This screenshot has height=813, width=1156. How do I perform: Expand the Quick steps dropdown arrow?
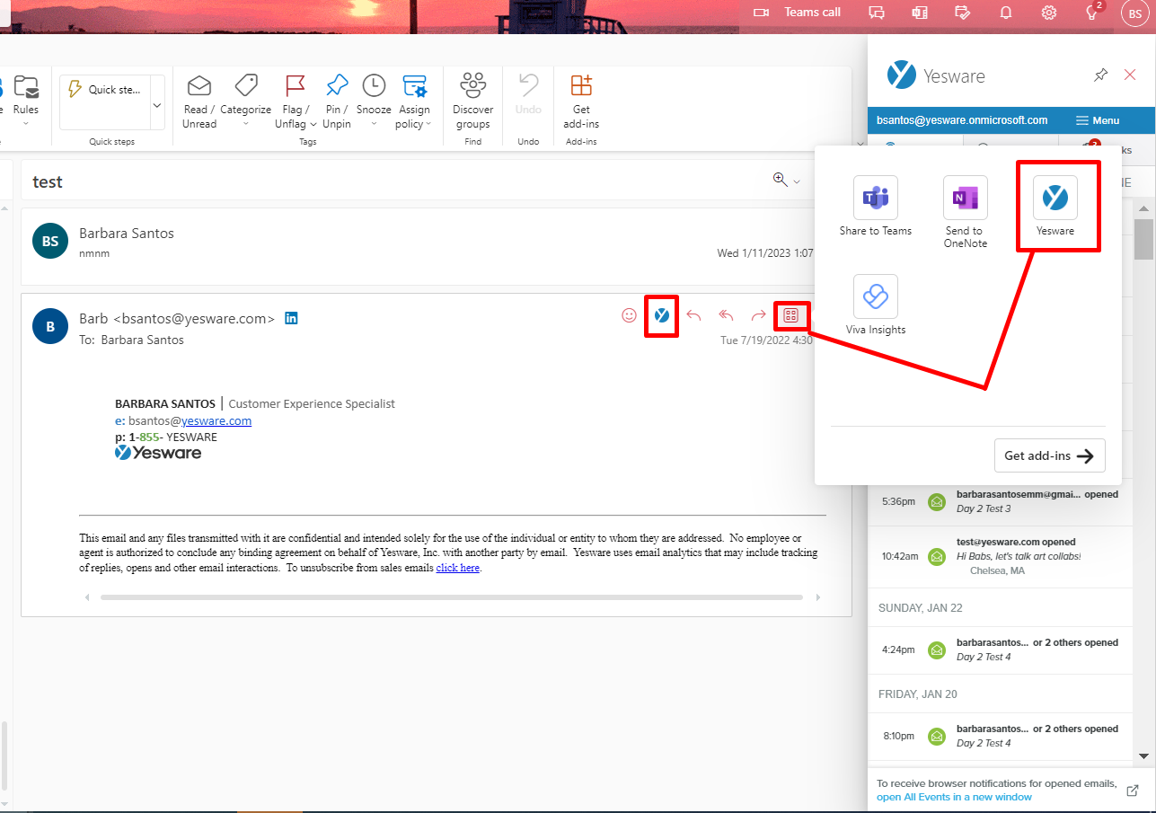157,105
